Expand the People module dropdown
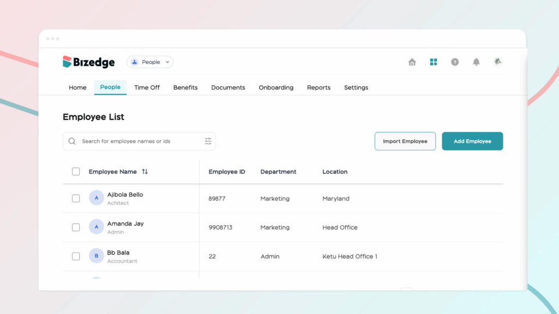 pos(150,62)
